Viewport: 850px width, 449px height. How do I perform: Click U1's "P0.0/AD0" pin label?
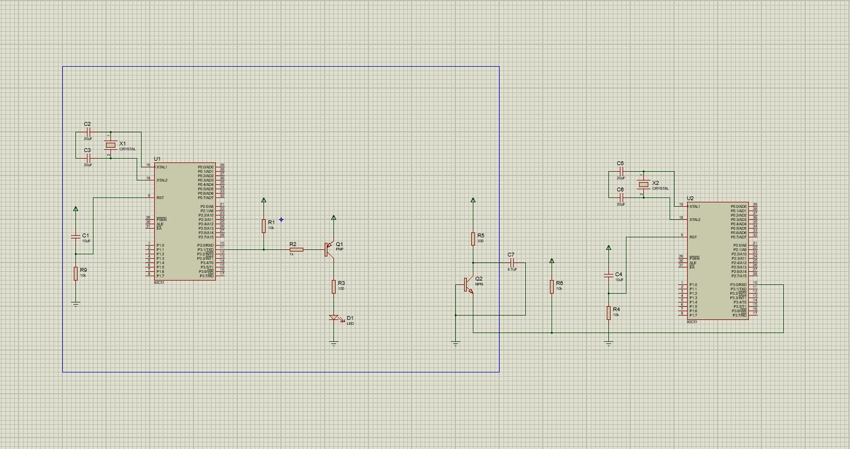click(206, 167)
